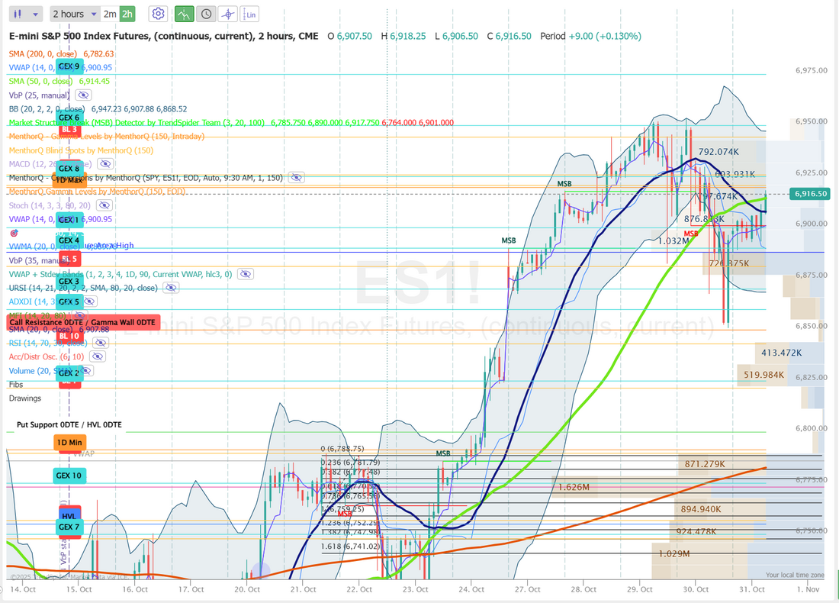Switch the Lin price scale icon
The height and width of the screenshot is (603, 839).
coord(249,14)
